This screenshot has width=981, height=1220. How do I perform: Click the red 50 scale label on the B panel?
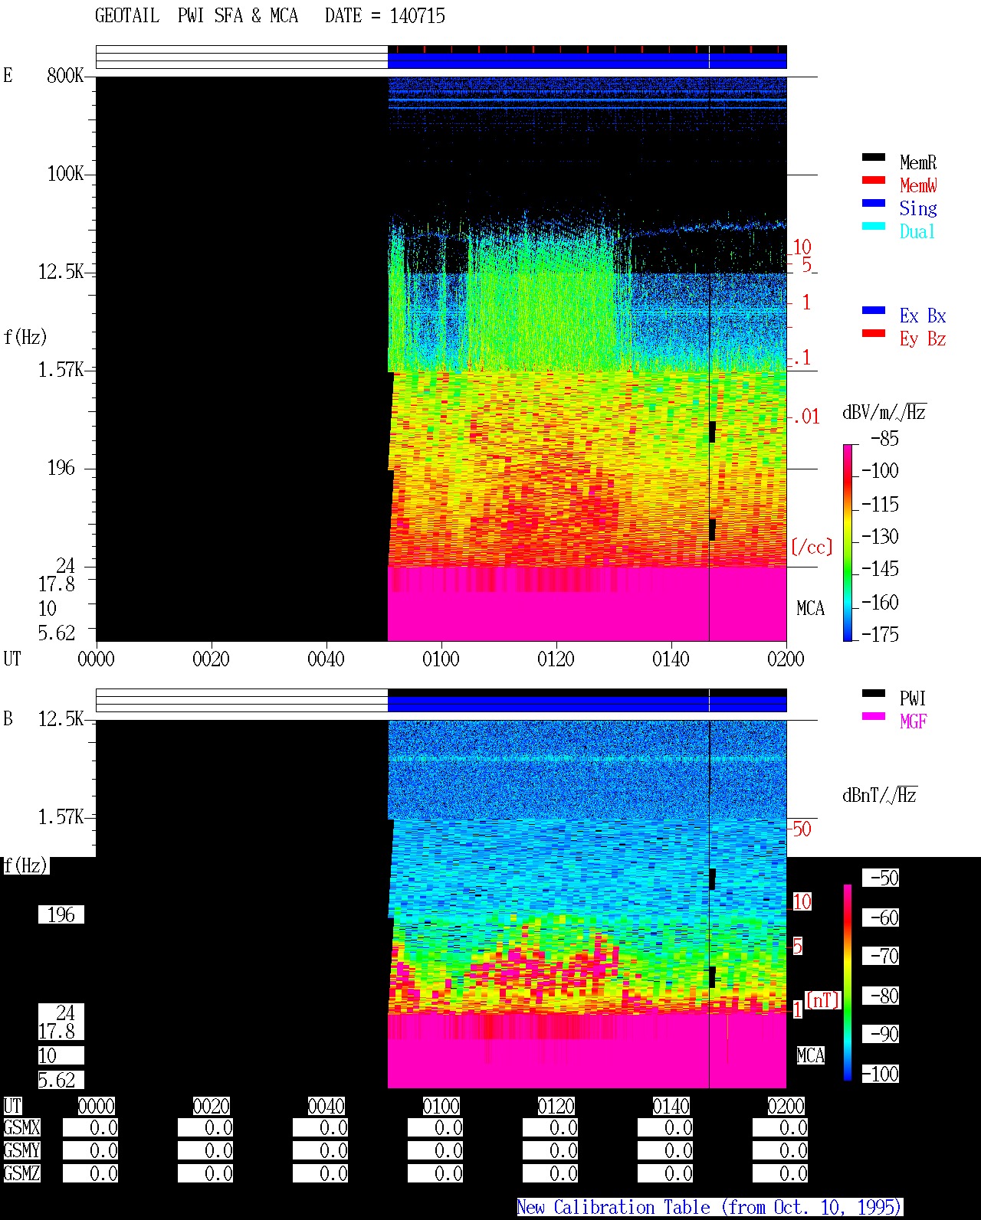802,829
